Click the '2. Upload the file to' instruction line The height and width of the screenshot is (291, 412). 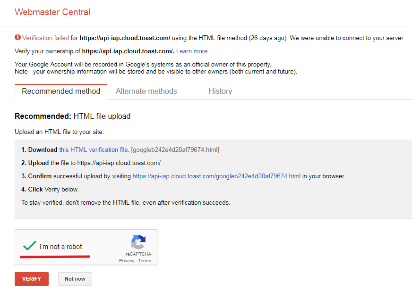point(91,163)
